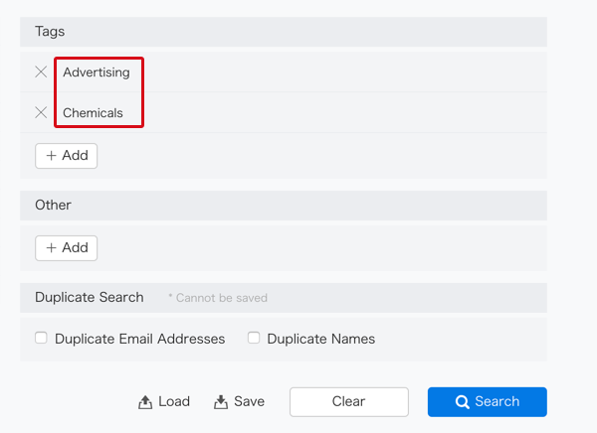Add a new tag condition
This screenshot has width=597, height=433.
pyautogui.click(x=67, y=156)
